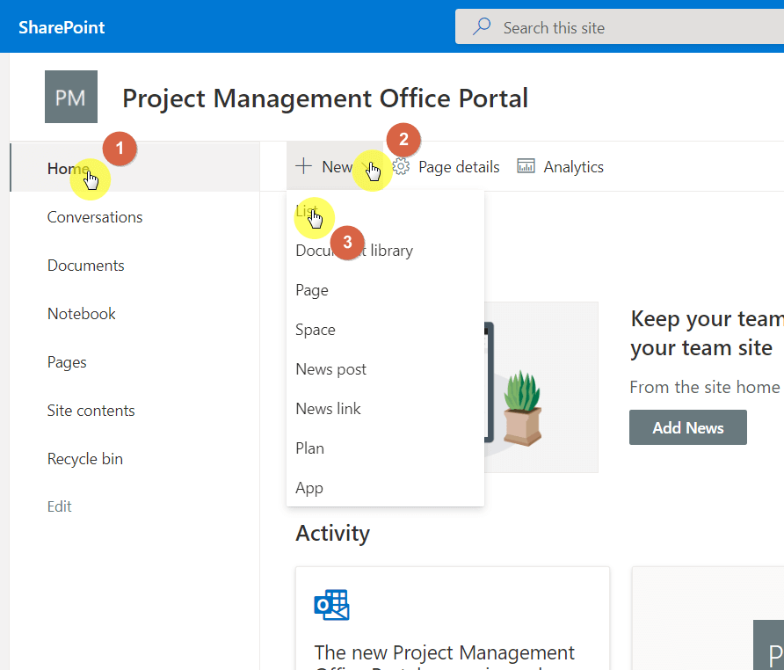
Task: Choose App from New menu
Action: point(385,488)
